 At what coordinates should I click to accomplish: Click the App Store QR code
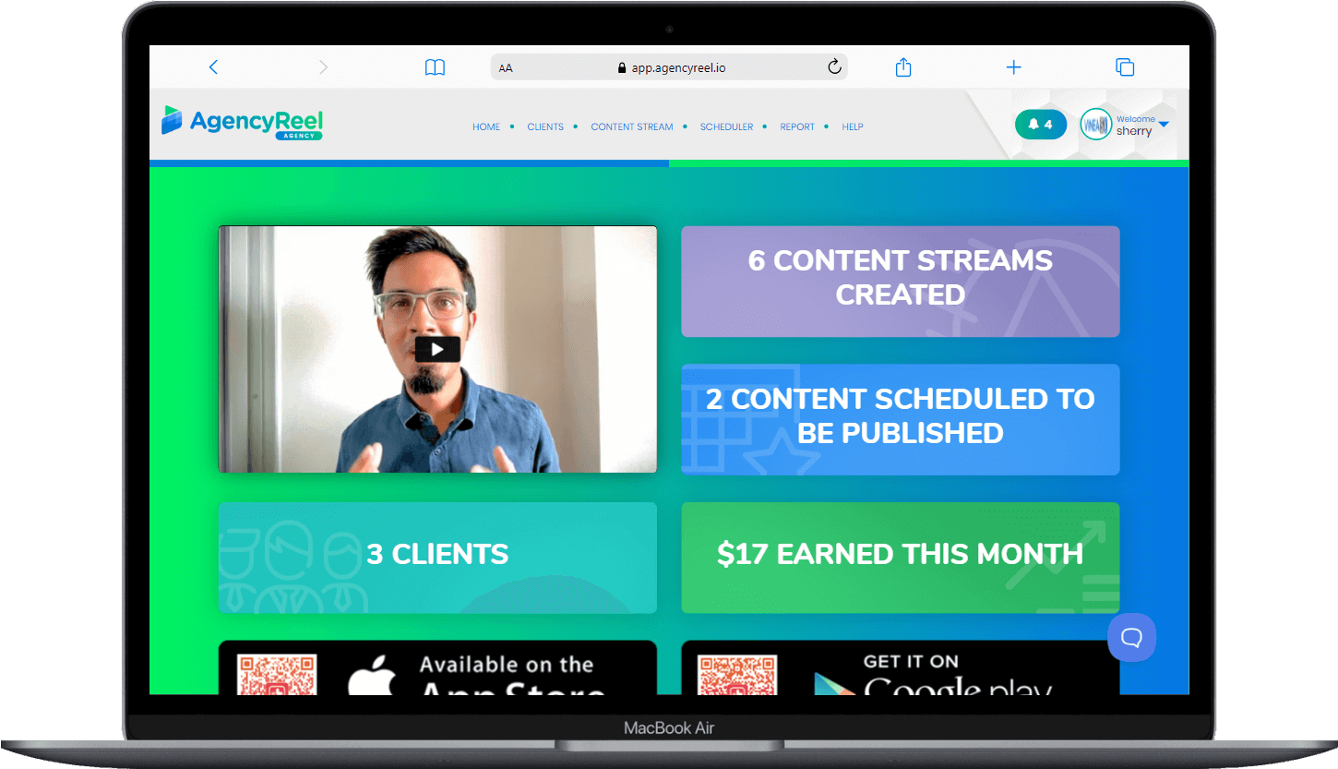[277, 675]
